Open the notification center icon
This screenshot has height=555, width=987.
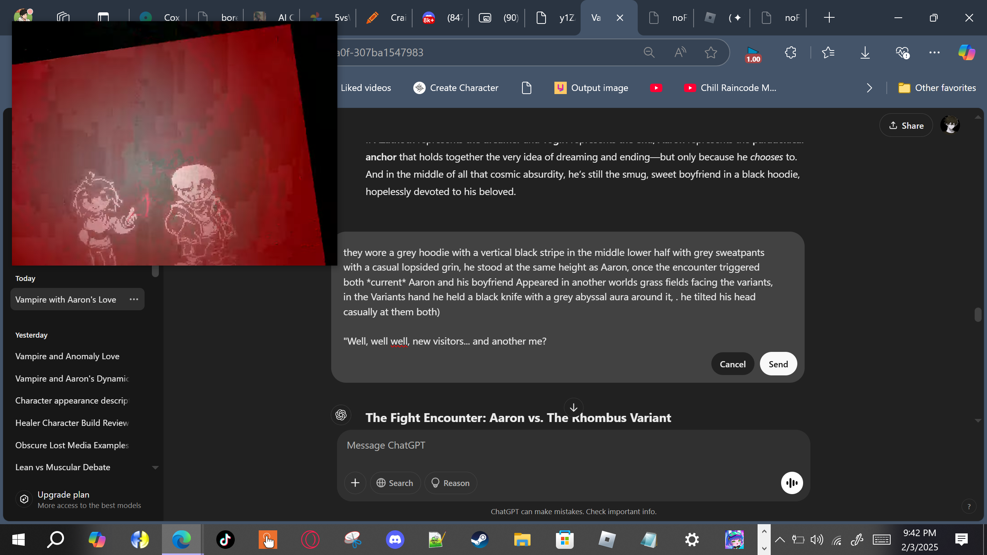[x=962, y=540]
